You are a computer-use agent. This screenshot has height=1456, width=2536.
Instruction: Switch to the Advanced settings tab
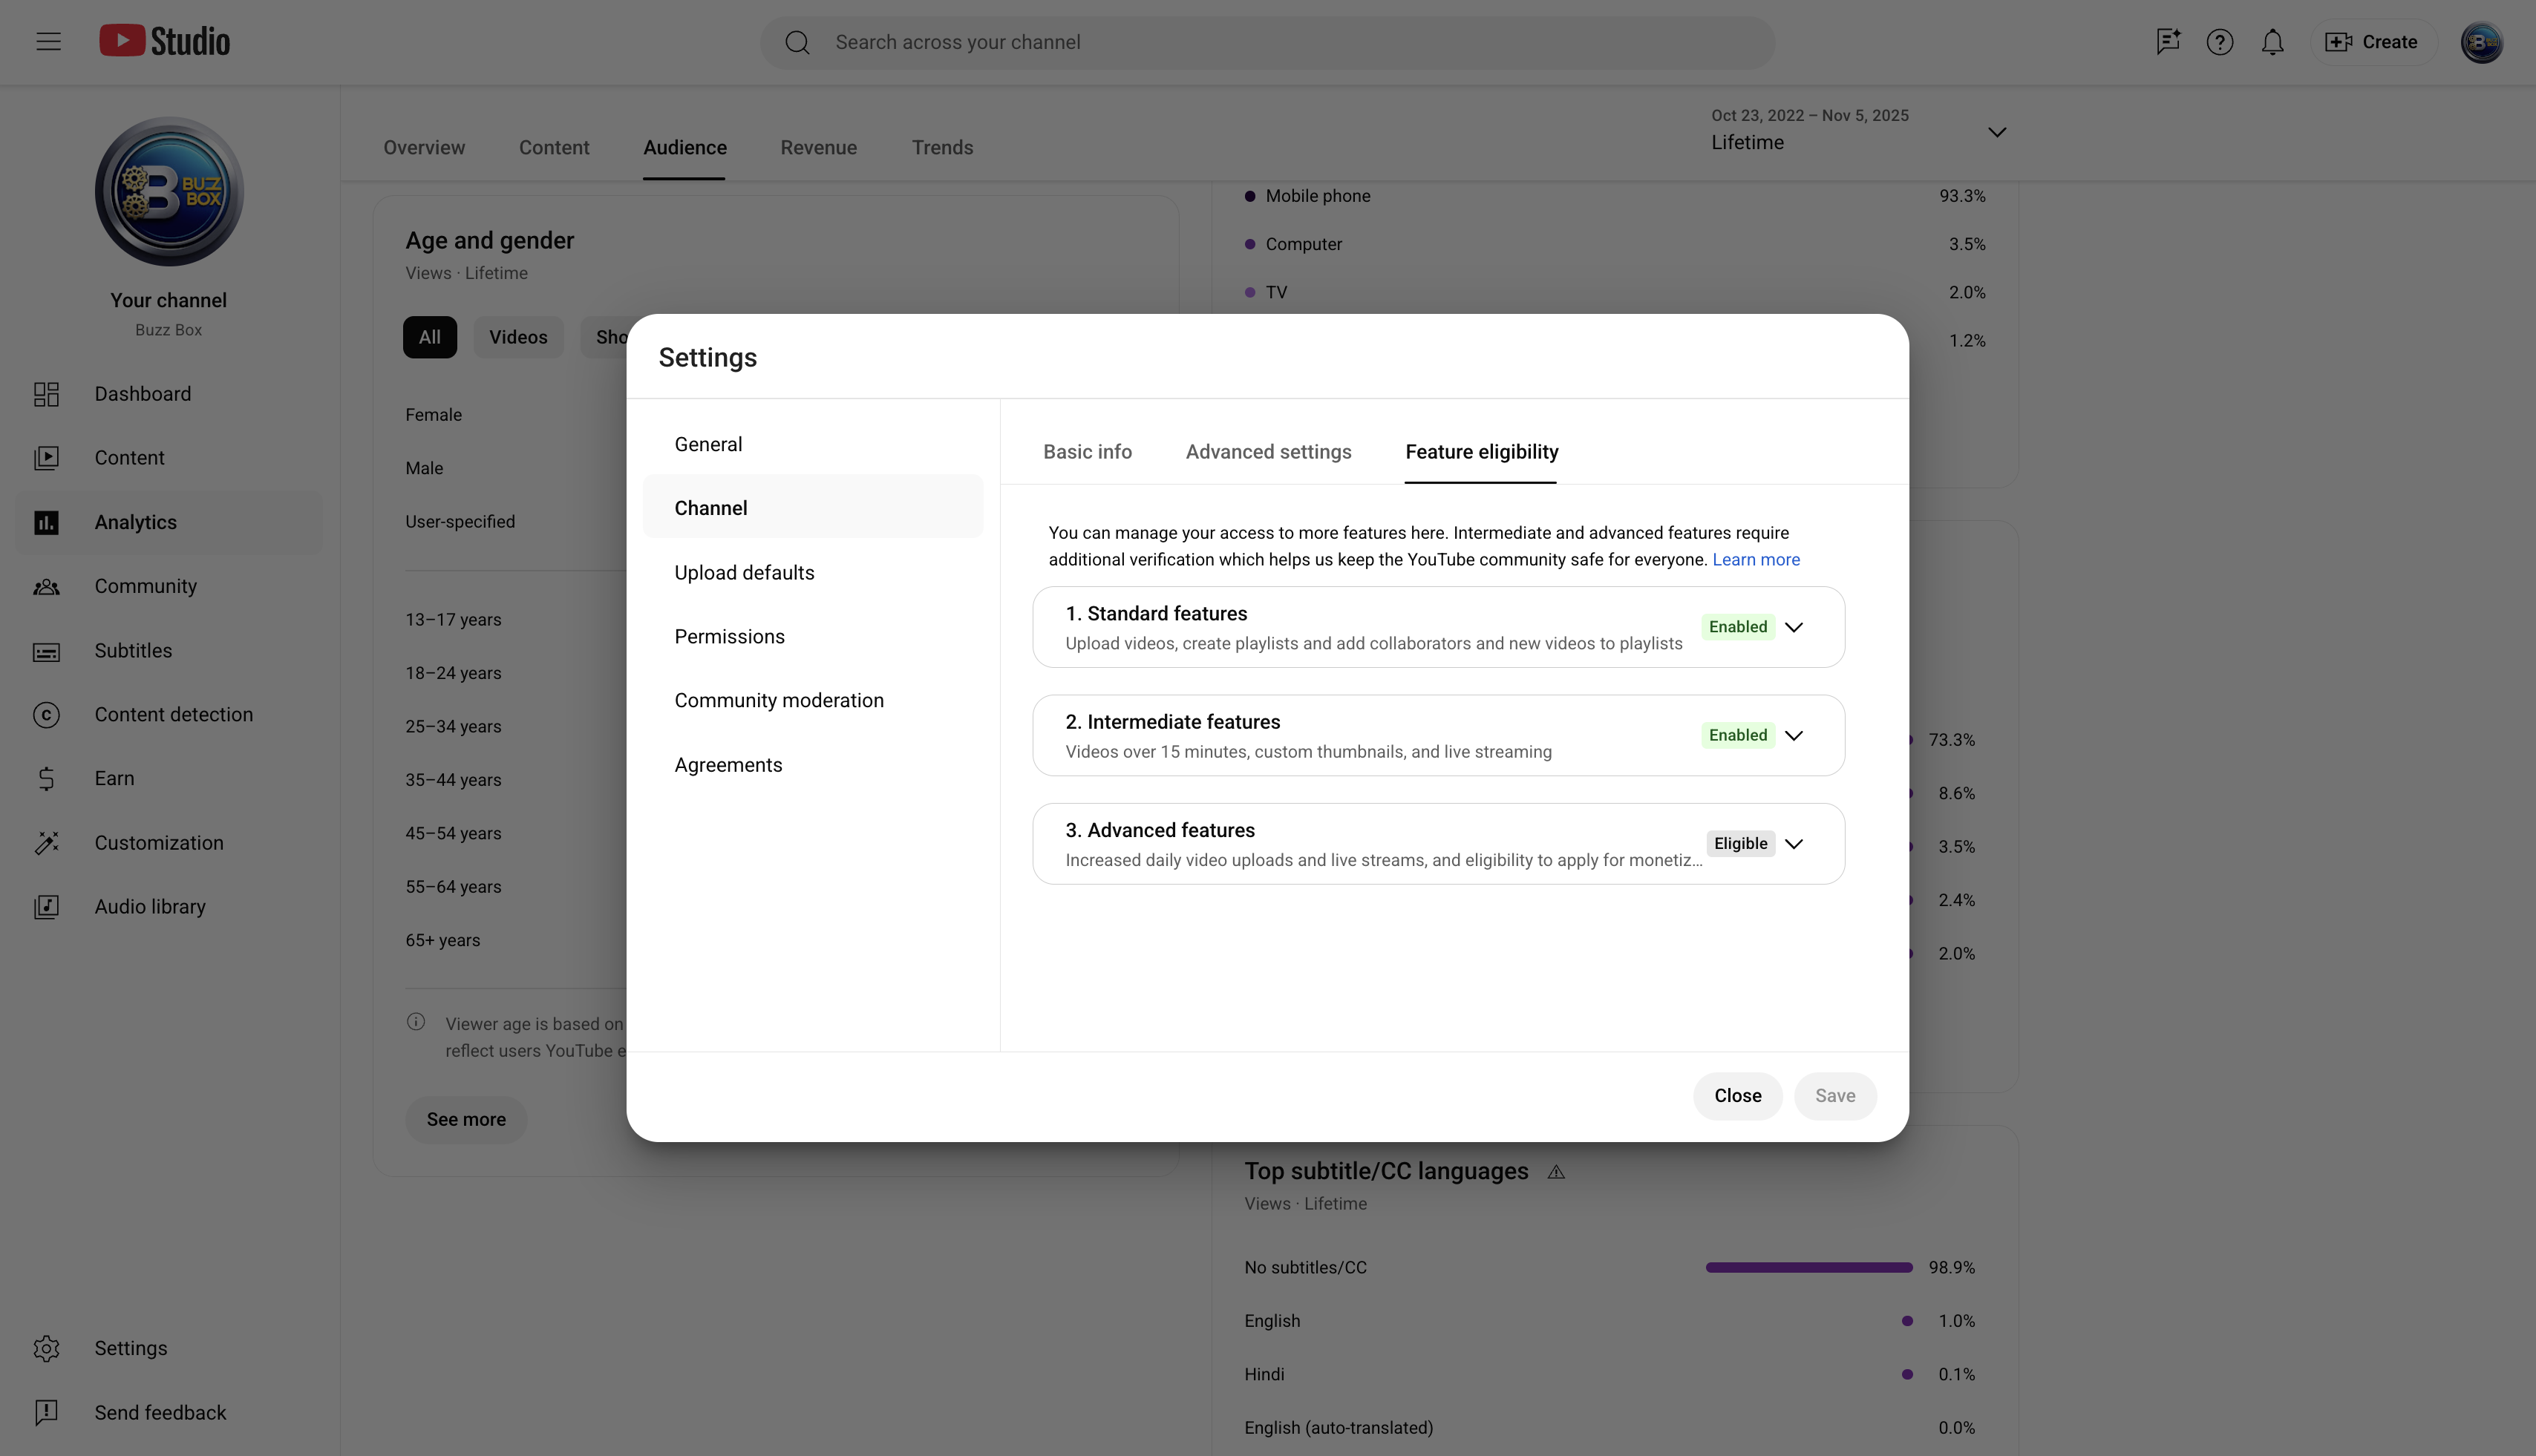click(x=1269, y=452)
